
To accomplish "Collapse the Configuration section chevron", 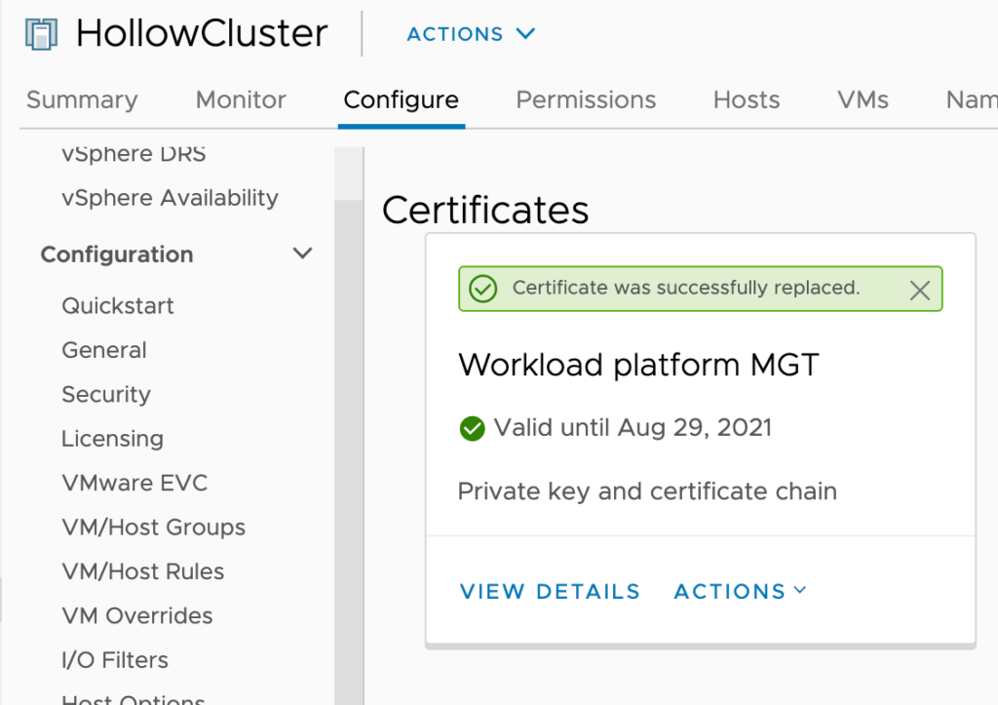I will point(303,255).
